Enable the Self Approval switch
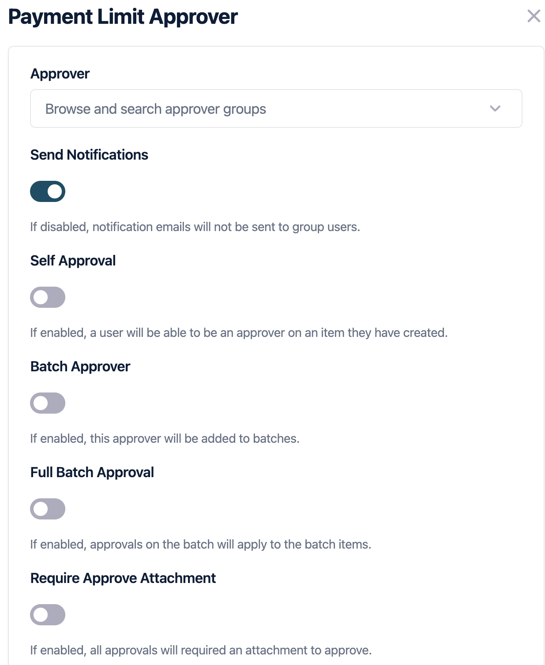 click(48, 297)
